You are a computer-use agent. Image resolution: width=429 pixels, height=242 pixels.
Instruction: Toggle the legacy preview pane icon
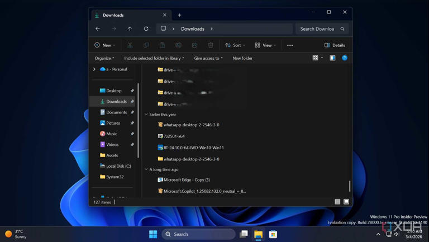[332, 58]
